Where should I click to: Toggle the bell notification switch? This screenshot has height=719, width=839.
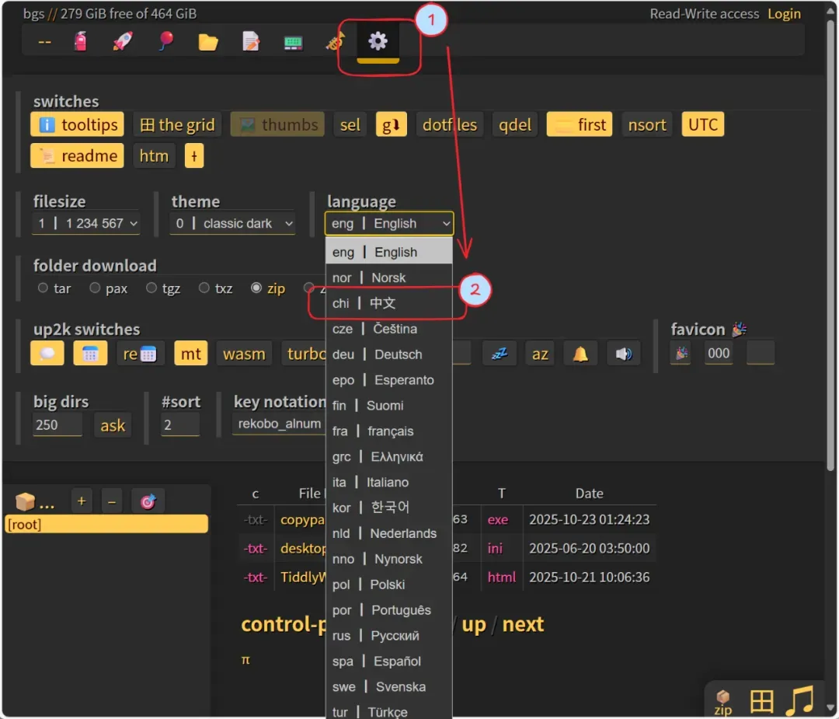(580, 354)
